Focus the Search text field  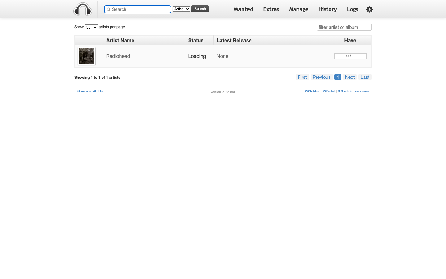[138, 9]
